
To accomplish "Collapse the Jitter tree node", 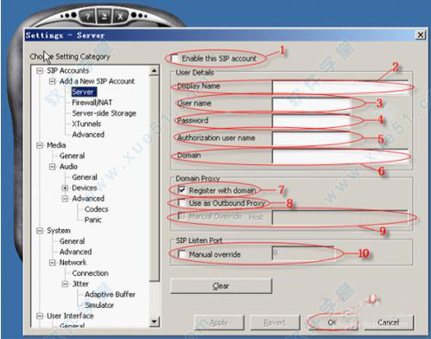I will tap(65, 284).
